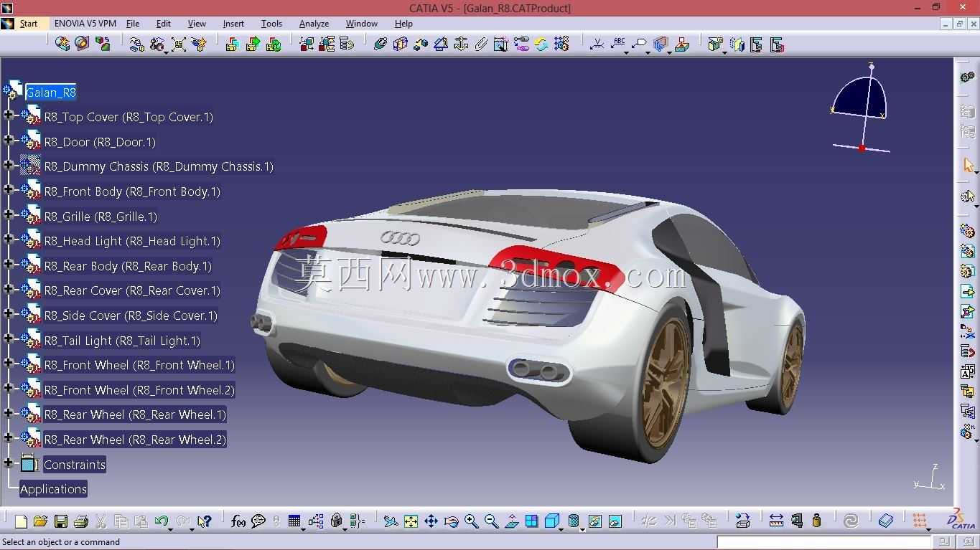Print the document using the printer icon
The image size is (980, 550).
click(x=81, y=521)
